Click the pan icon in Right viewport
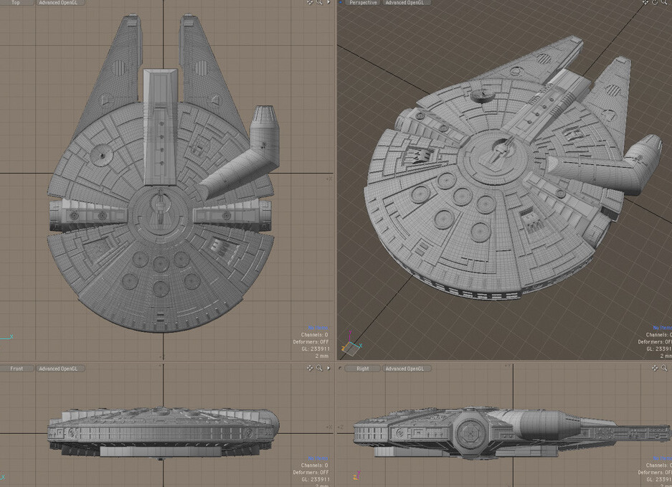Viewport: 672px width, 487px height. [655, 368]
